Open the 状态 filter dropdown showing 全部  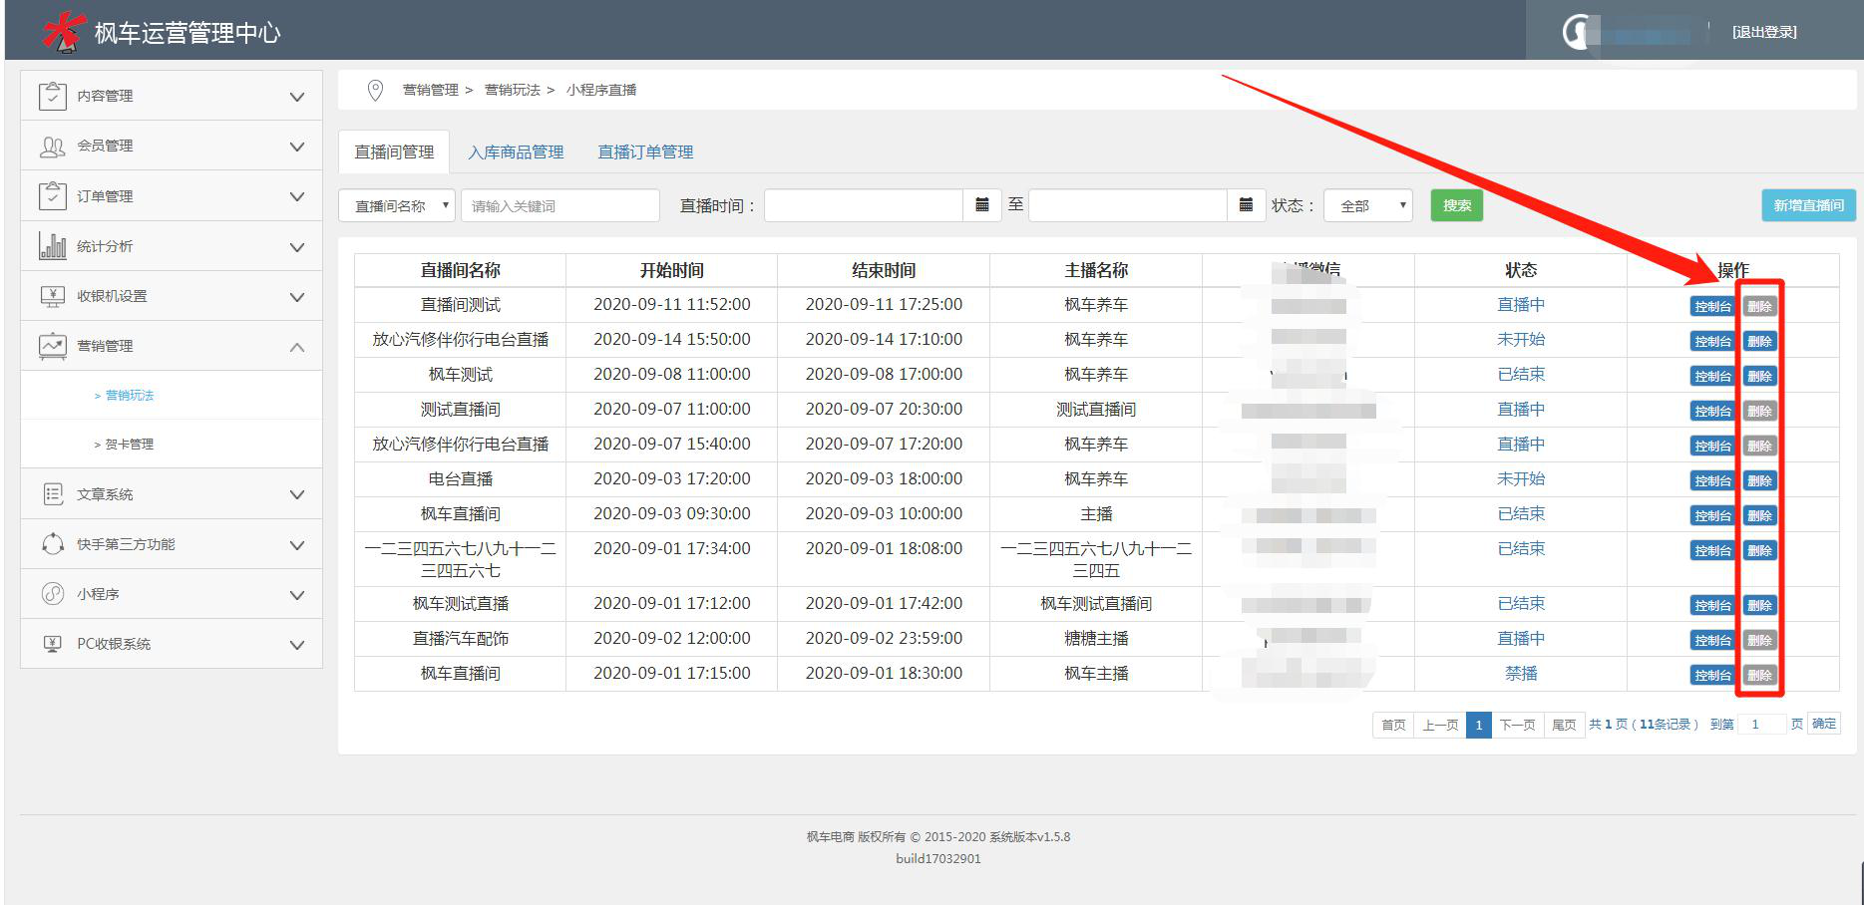click(x=1367, y=206)
